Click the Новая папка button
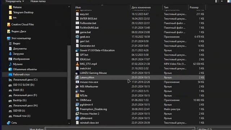The height and width of the screenshot is (130, 231). pyautogui.click(x=38, y=1)
